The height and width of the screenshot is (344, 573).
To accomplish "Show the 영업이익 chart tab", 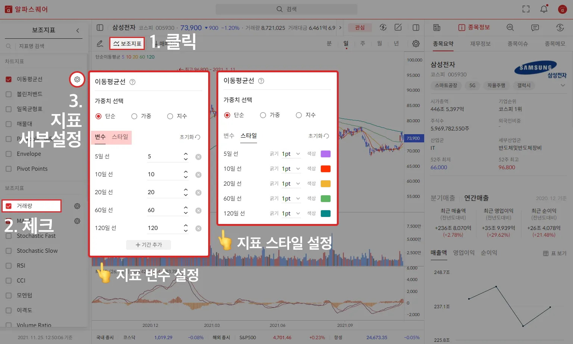I will [x=464, y=253].
